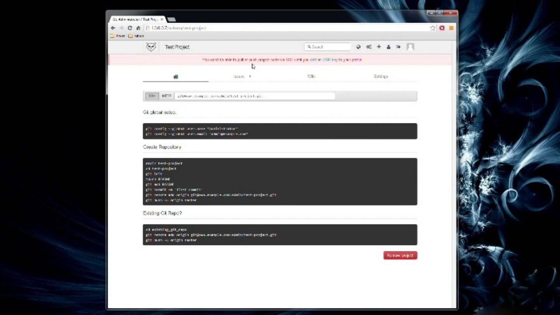Open the second bookmarks bar folder
The width and height of the screenshot is (560, 315).
click(x=136, y=36)
